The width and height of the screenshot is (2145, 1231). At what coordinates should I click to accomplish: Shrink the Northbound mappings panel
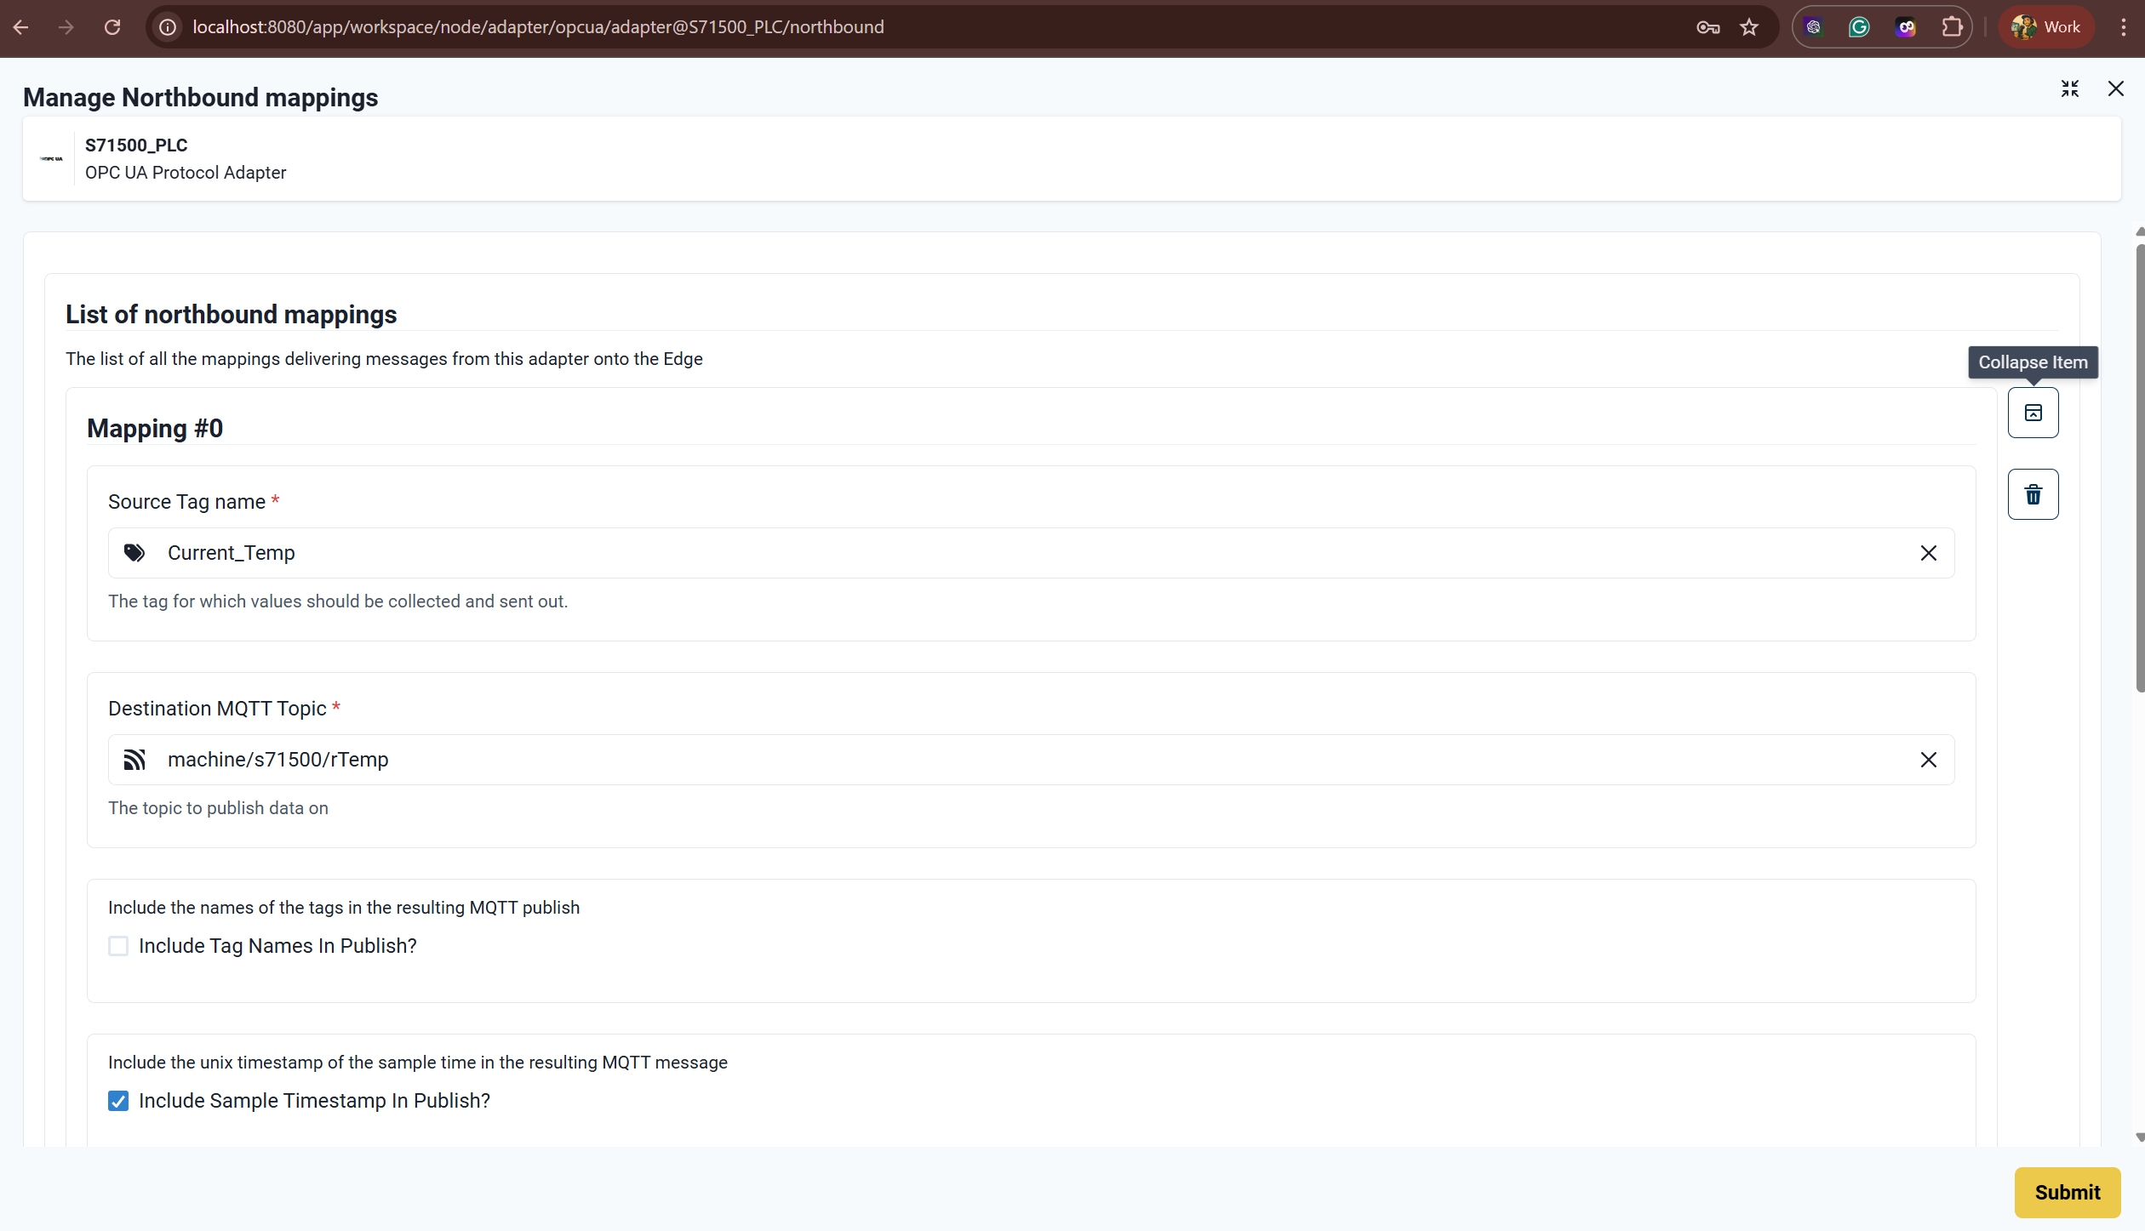[x=2069, y=88]
